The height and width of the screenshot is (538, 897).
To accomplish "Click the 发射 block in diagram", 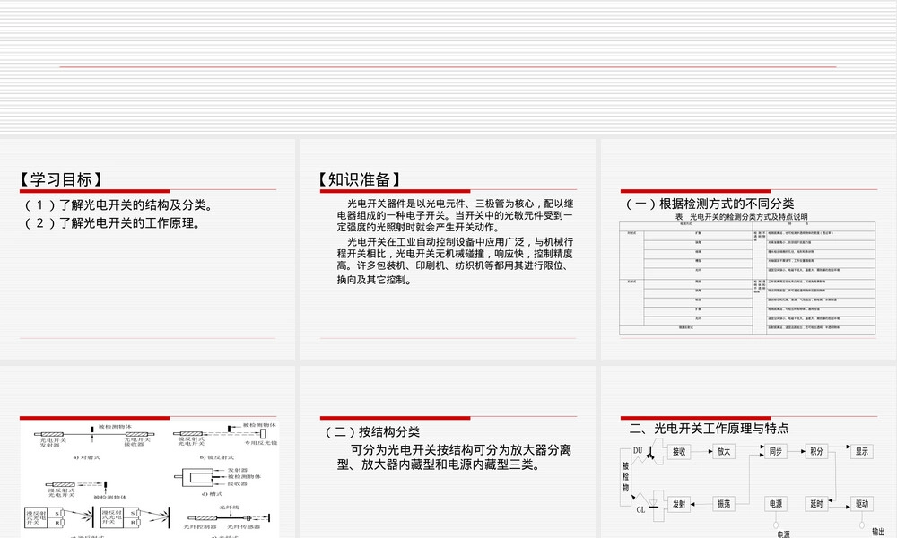I will [679, 504].
